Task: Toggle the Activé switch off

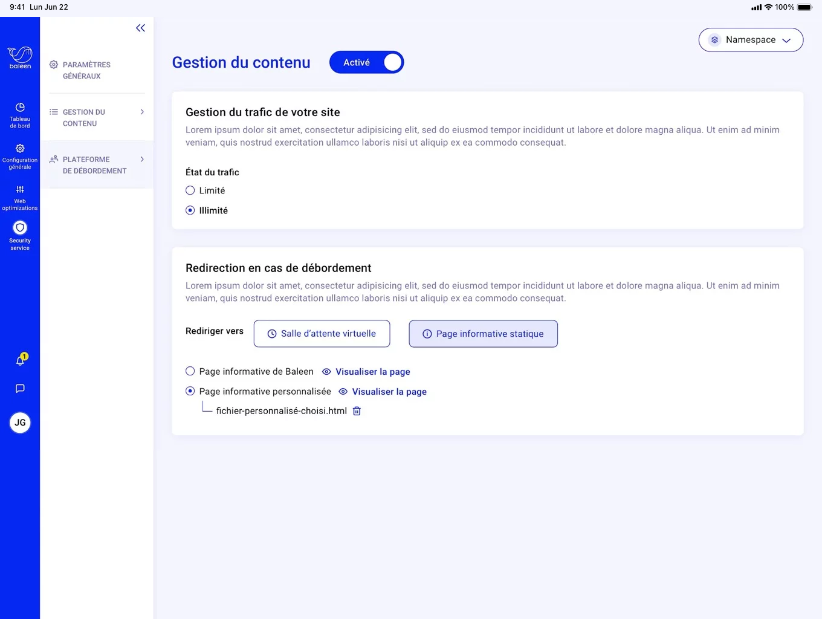Action: click(x=366, y=62)
